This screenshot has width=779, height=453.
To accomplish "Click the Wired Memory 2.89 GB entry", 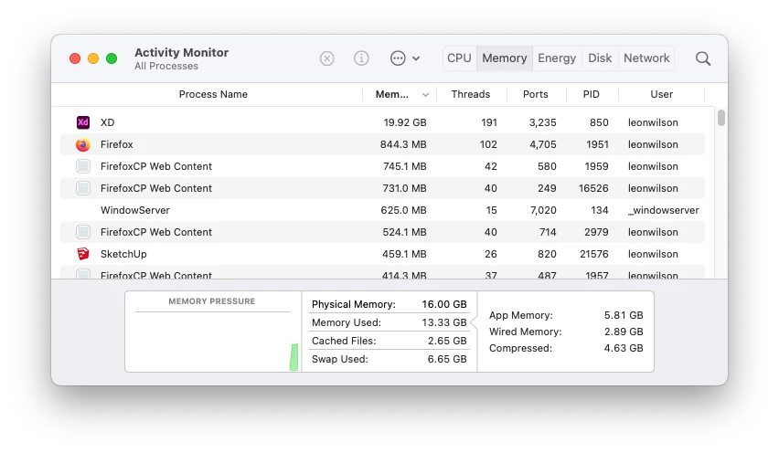I will pos(566,332).
